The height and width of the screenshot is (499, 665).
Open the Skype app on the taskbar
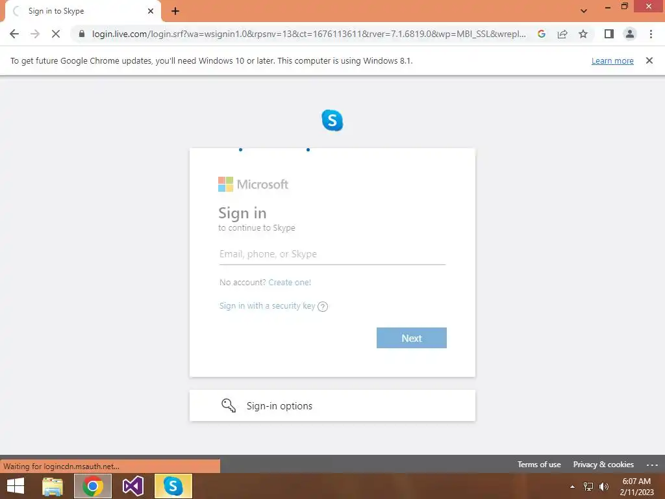173,486
